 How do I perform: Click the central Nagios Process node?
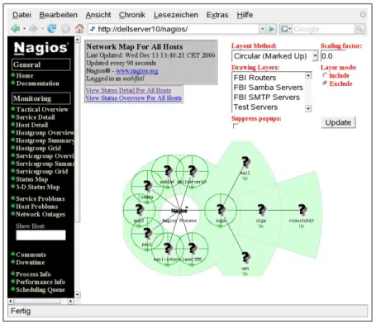(179, 211)
